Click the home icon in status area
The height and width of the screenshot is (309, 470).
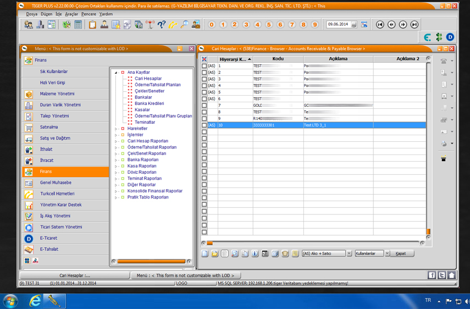click(451, 275)
